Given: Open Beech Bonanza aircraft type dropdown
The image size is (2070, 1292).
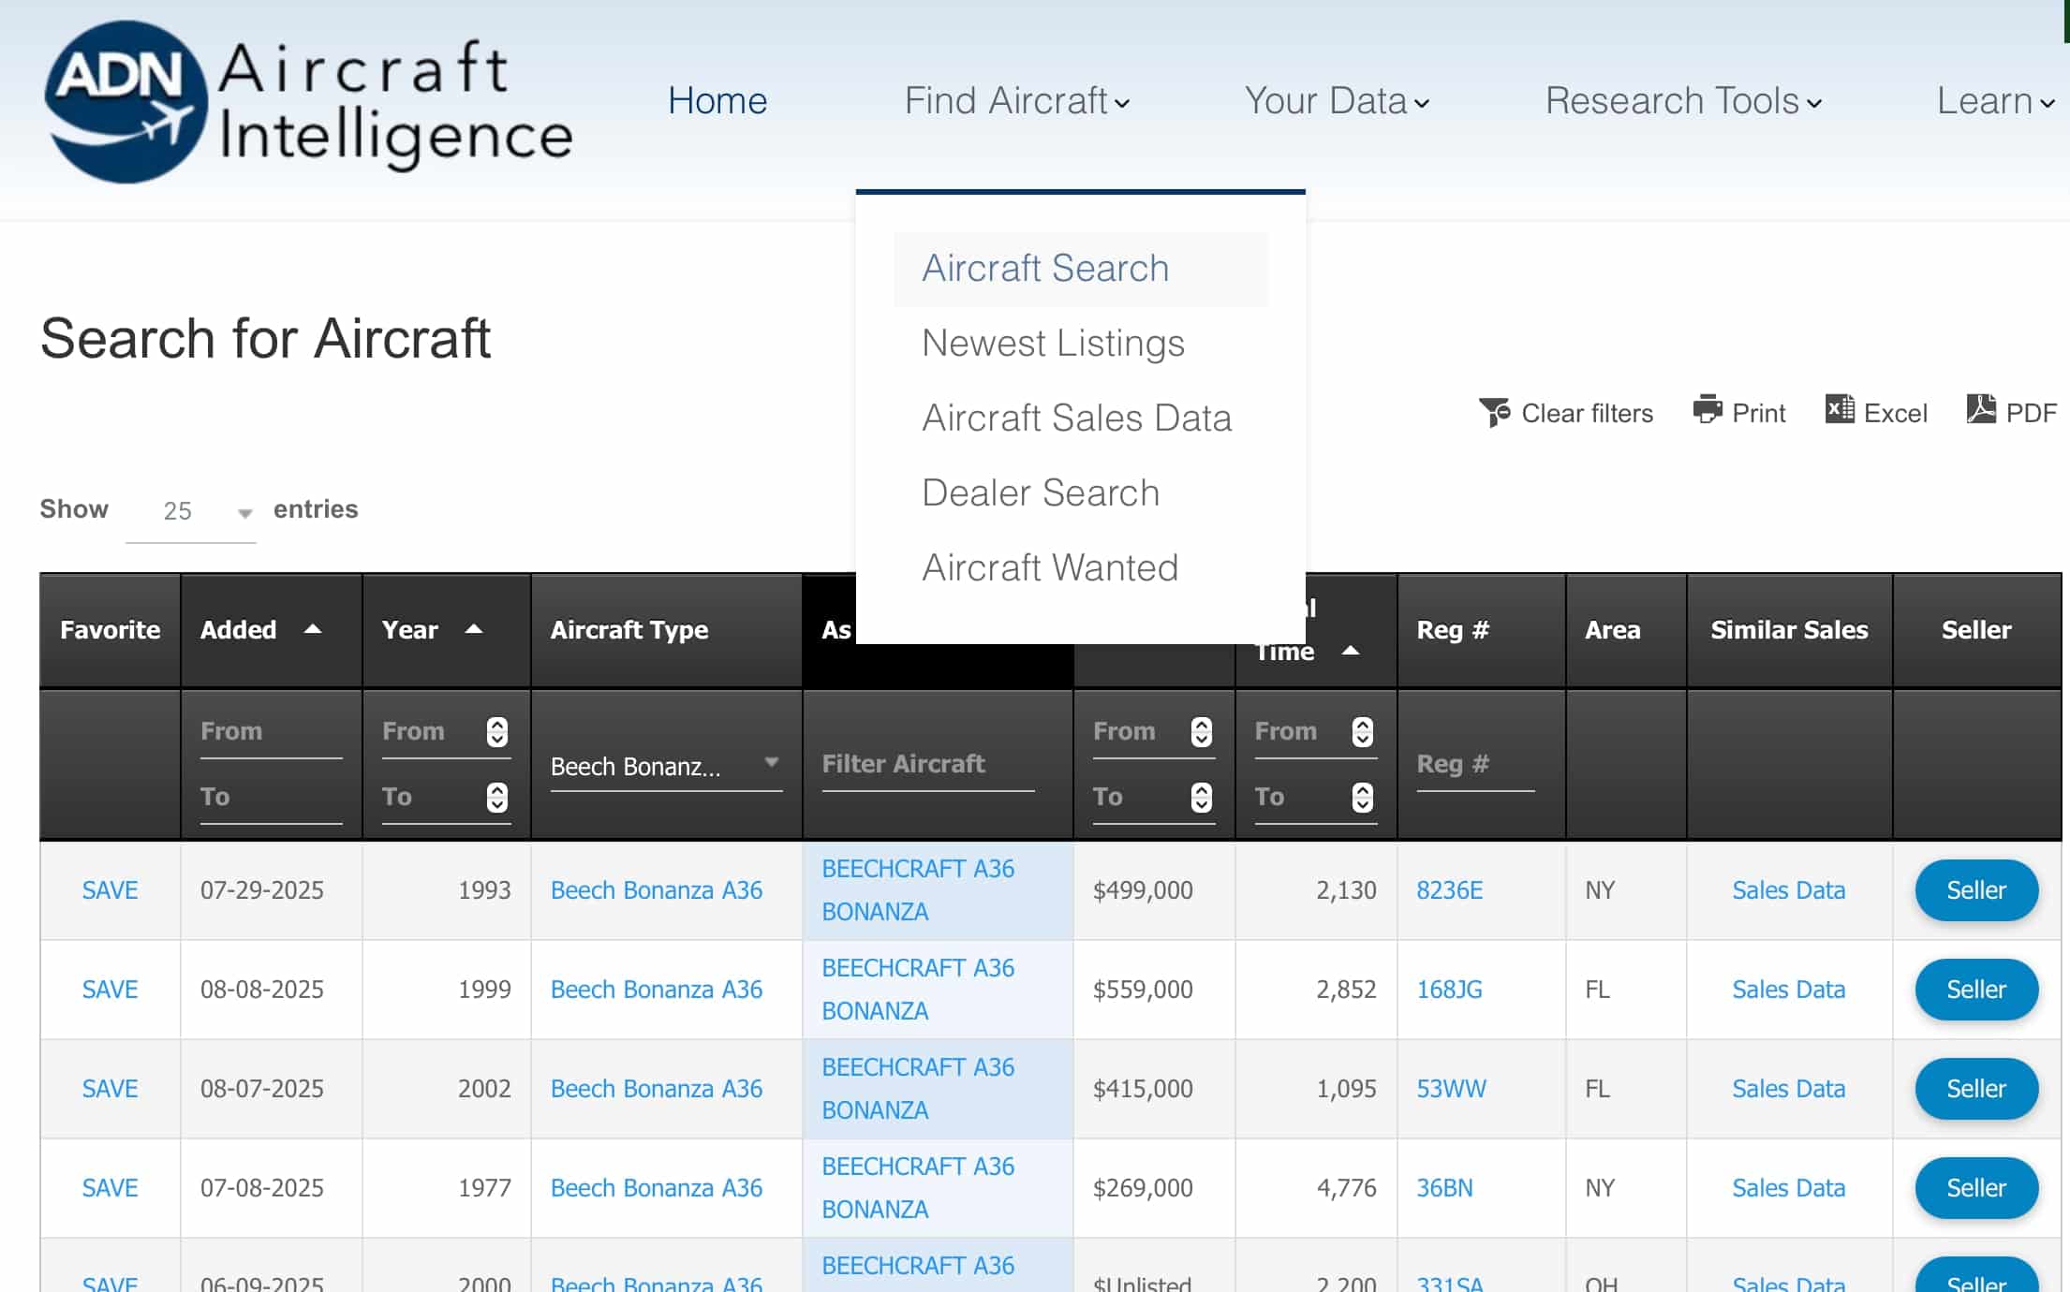Looking at the screenshot, I should (x=666, y=767).
